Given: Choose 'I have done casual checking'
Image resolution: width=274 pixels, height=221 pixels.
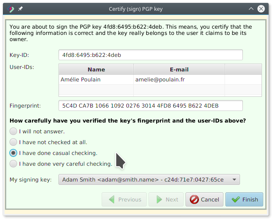Looking at the screenshot, I should (14, 153).
